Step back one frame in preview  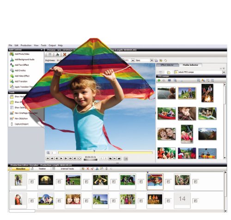pyautogui.click(x=57, y=158)
